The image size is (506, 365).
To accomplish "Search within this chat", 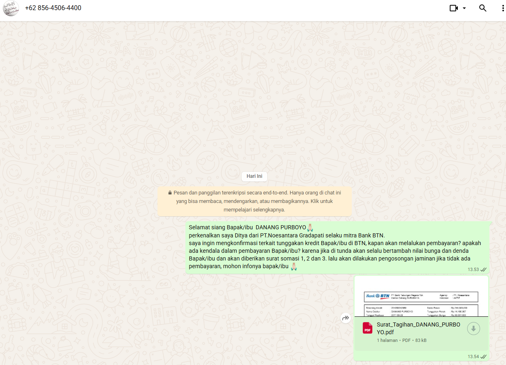I will (x=483, y=8).
